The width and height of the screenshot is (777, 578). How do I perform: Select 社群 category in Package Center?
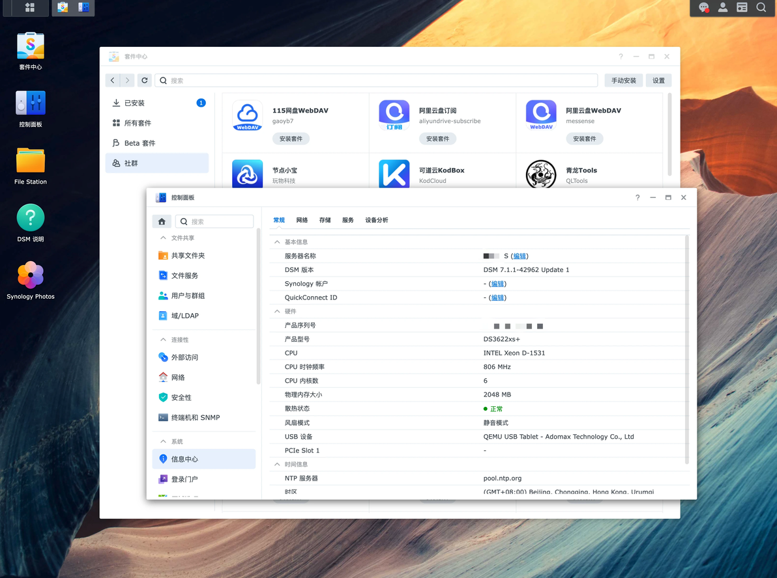coord(157,163)
